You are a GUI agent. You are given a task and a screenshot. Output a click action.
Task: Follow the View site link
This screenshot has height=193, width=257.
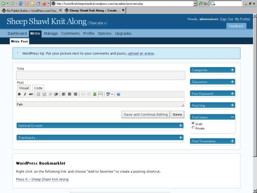pos(97,23)
